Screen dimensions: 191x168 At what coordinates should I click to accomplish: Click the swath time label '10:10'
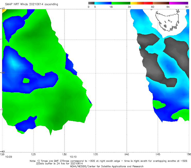(73, 157)
